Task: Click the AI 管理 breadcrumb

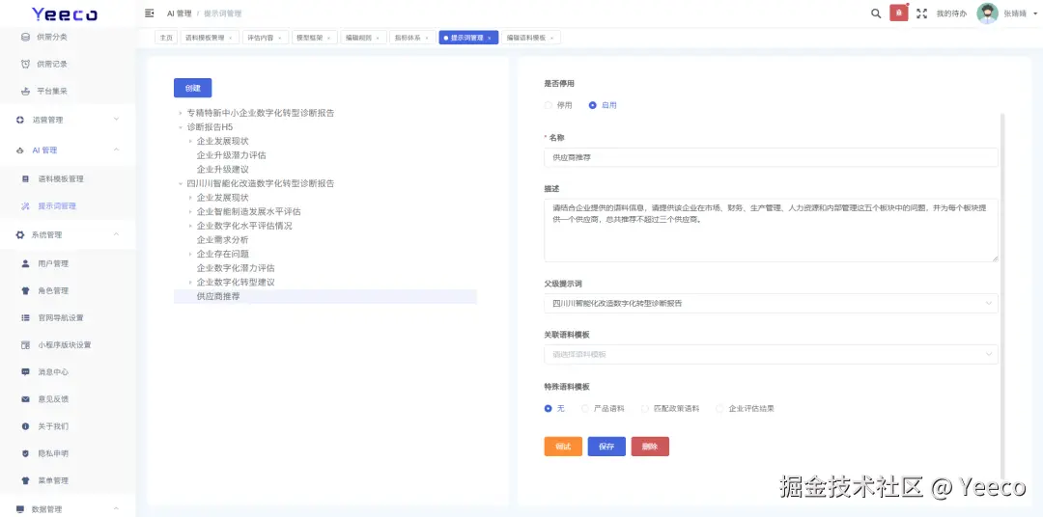Action: click(179, 14)
